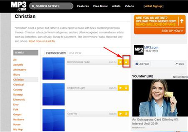Click the upload arrow icon in orange banner

(x=182, y=21)
